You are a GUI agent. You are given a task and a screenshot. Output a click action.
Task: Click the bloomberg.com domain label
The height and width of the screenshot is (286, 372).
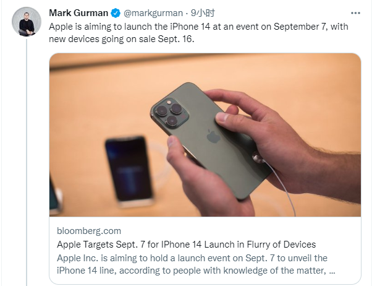pyautogui.click(x=89, y=231)
